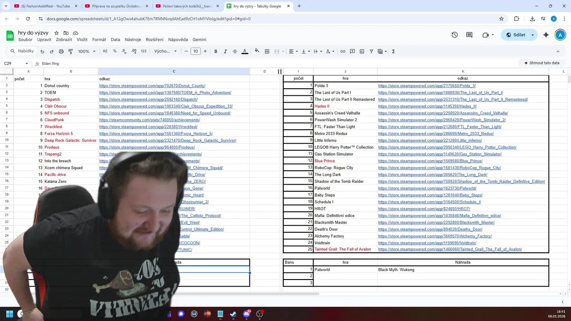571x321 pixels.
Task: Open the version history clock icon
Action: point(455,35)
